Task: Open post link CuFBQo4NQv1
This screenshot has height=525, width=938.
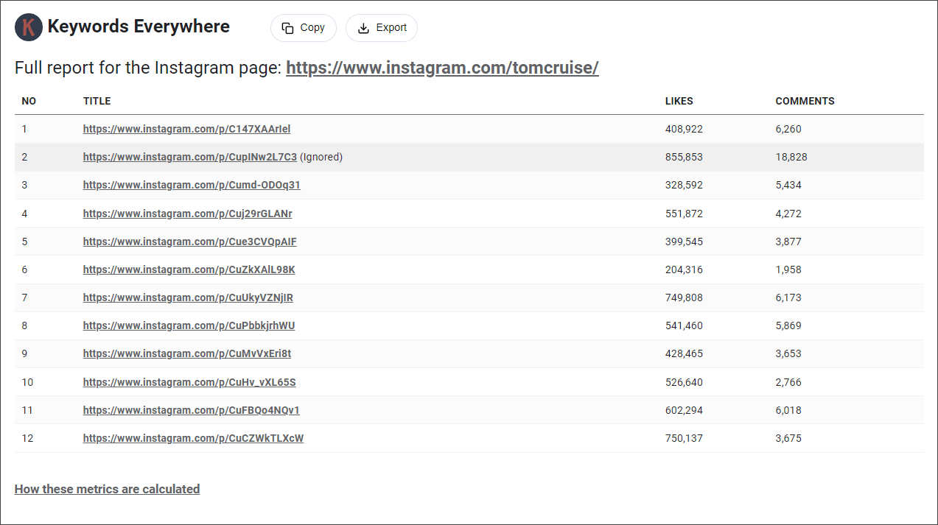Action: click(192, 410)
